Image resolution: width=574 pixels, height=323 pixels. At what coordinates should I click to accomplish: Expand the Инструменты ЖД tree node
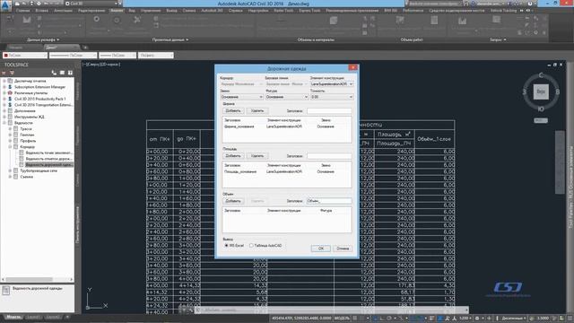pyautogui.click(x=4, y=117)
